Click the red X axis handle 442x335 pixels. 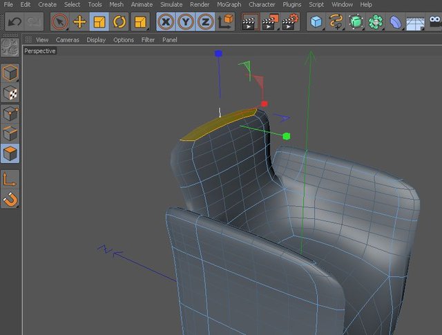pyautogui.click(x=264, y=104)
